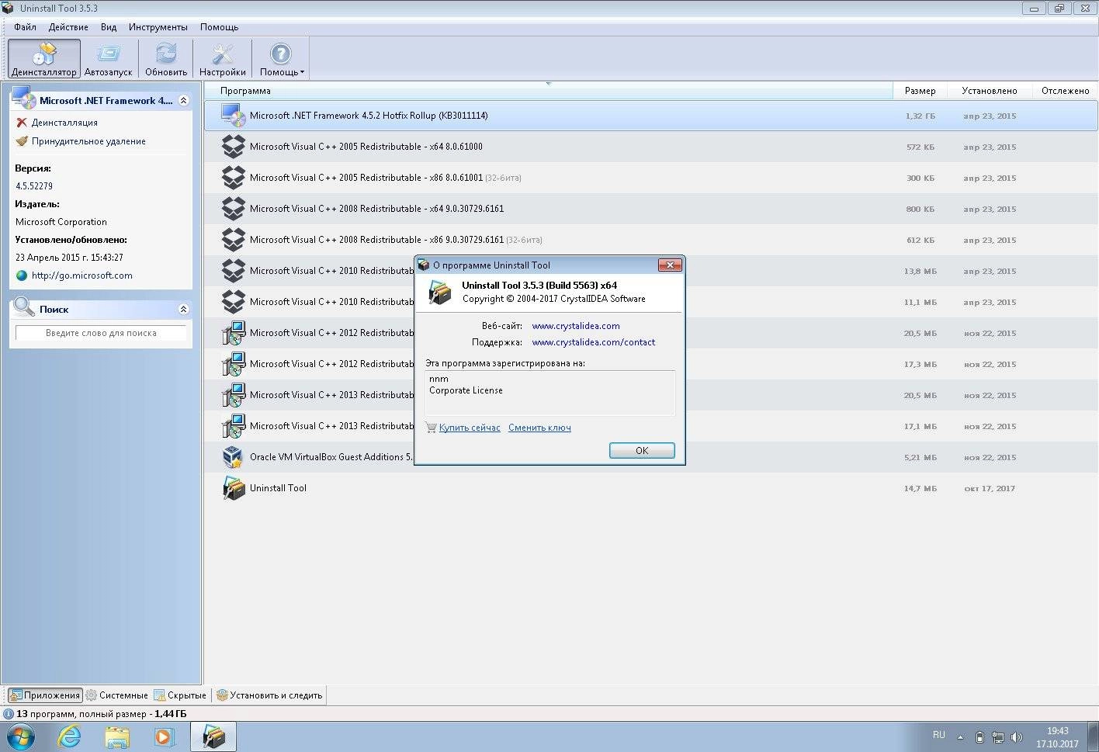Open the Действие menu
The image size is (1099, 752).
coord(68,27)
